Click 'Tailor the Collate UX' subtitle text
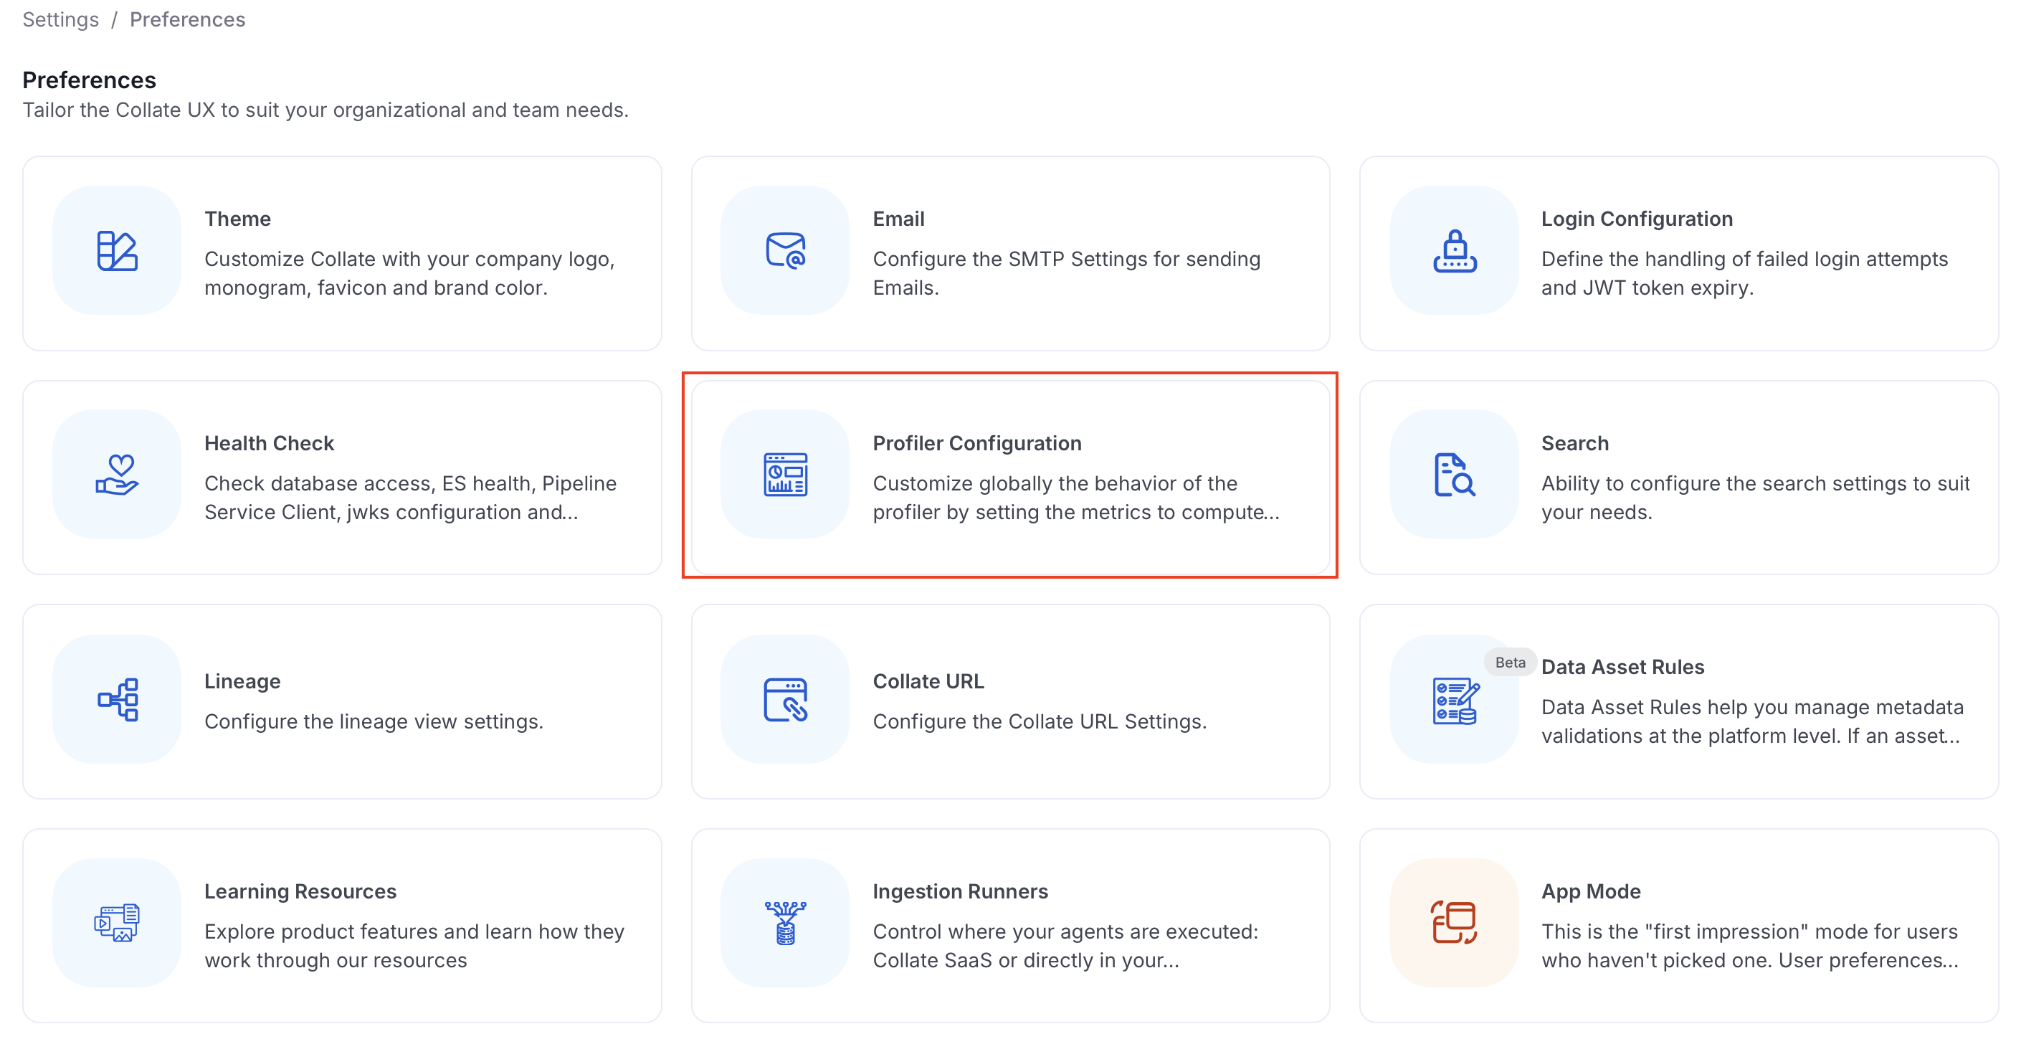2021x1039 pixels. pyautogui.click(x=325, y=109)
